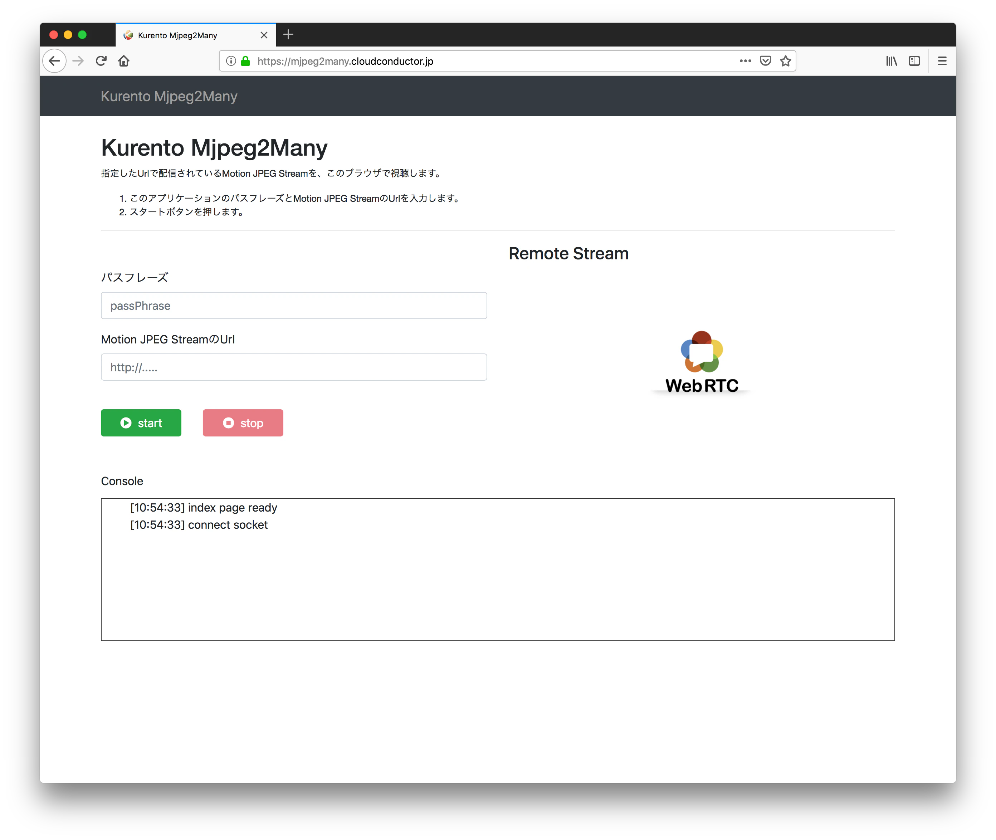Click the 'Motion JPEG StreamのUrl' label
Image resolution: width=996 pixels, height=840 pixels.
click(167, 340)
